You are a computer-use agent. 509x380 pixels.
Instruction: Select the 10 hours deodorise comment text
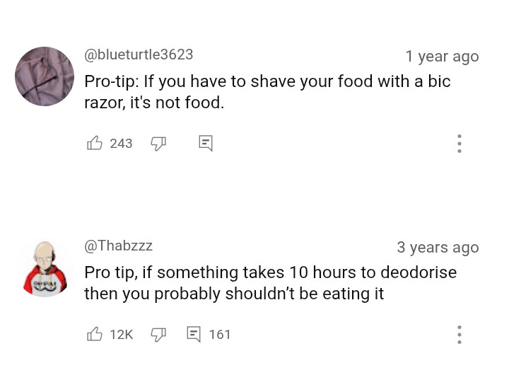(270, 283)
